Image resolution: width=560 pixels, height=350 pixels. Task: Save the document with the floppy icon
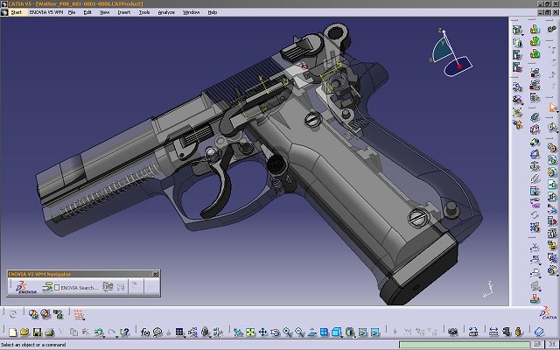click(x=36, y=332)
